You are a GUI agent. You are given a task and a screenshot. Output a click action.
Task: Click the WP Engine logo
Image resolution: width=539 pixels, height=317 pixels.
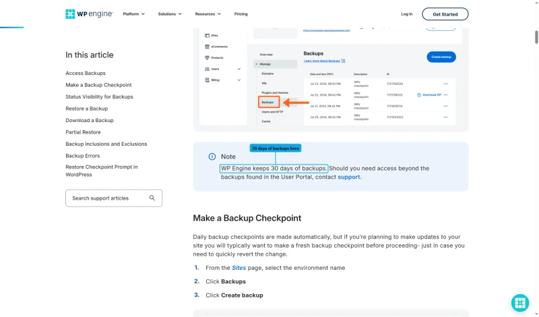(x=89, y=13)
